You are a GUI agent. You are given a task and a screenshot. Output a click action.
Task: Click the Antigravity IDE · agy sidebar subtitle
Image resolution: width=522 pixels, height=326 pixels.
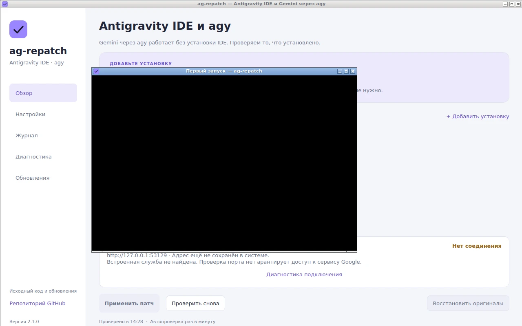[37, 63]
